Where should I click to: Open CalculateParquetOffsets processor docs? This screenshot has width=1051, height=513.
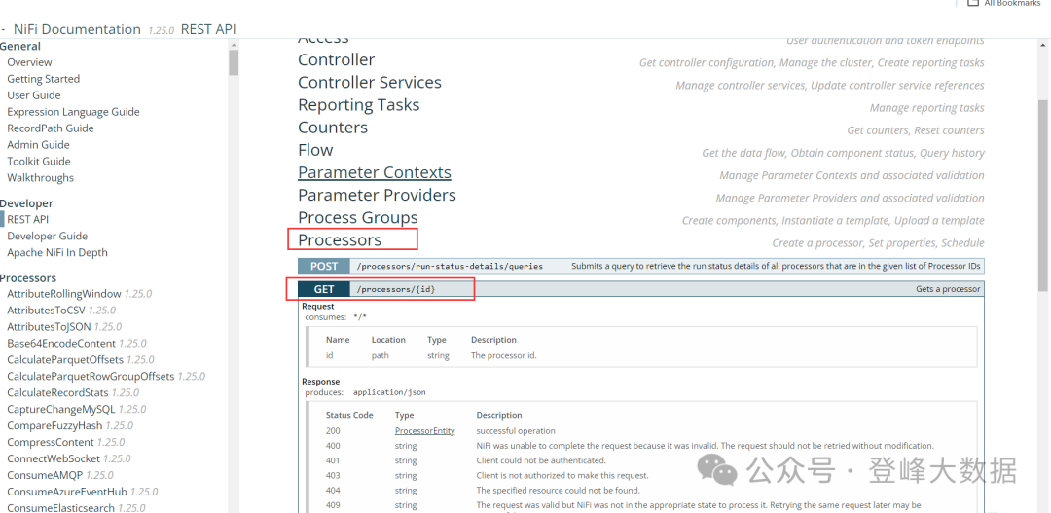tap(66, 359)
